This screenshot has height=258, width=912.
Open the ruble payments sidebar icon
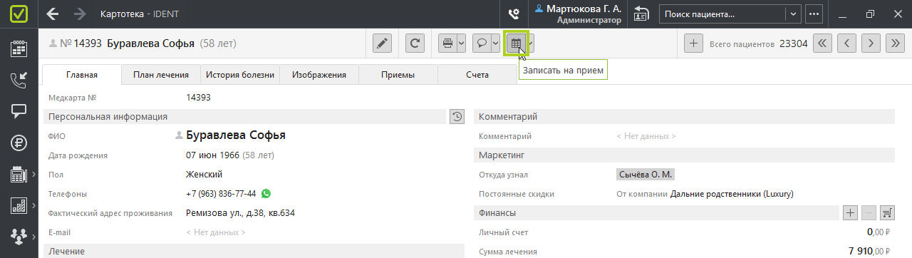click(19, 143)
